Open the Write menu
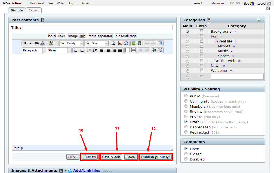Image resolution: width=274 pixels, height=173 pixels. (x=60, y=3)
